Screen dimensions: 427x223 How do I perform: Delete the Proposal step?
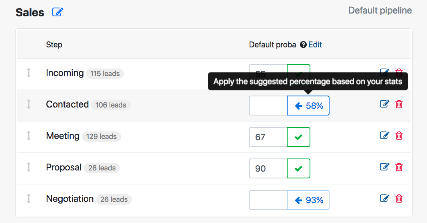[399, 167]
